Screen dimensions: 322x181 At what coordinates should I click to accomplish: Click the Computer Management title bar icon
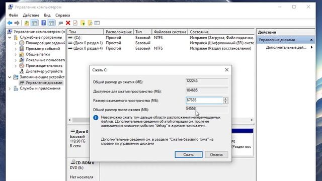11,7
